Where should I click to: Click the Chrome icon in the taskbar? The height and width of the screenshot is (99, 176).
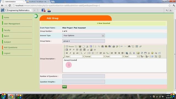[x=11, y=97]
